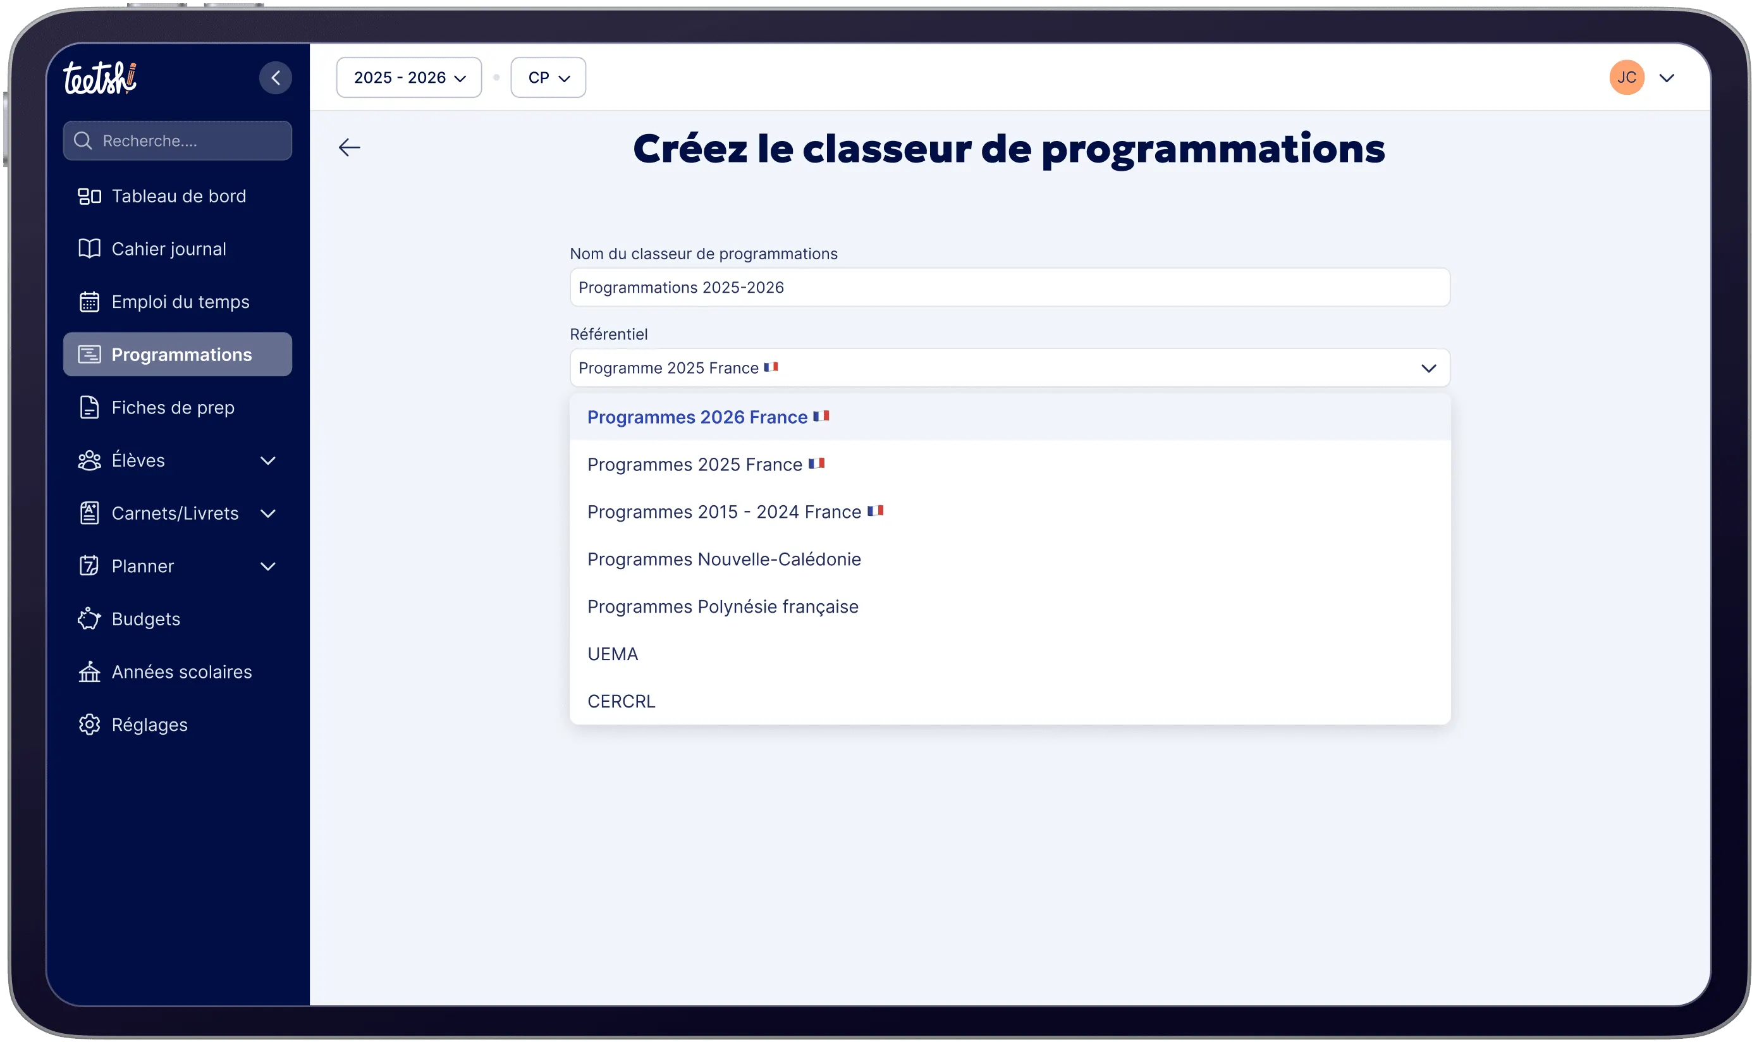Pick Programmes 2015 - 2024 France
This screenshot has width=1752, height=1042.
pyautogui.click(x=1009, y=512)
